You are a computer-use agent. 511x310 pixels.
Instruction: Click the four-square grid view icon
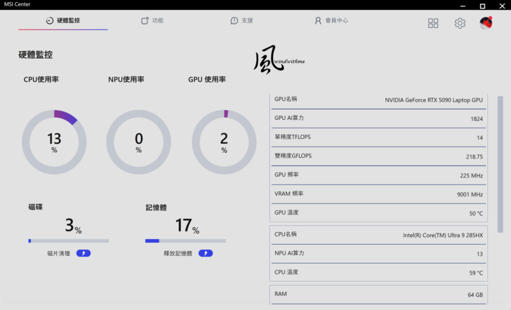pos(433,23)
